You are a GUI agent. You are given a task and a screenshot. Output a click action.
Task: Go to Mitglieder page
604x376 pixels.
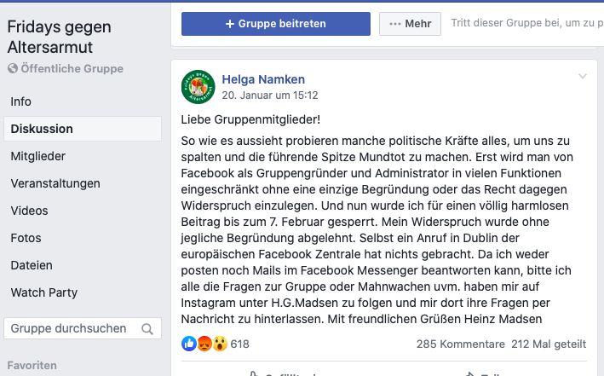pos(37,156)
